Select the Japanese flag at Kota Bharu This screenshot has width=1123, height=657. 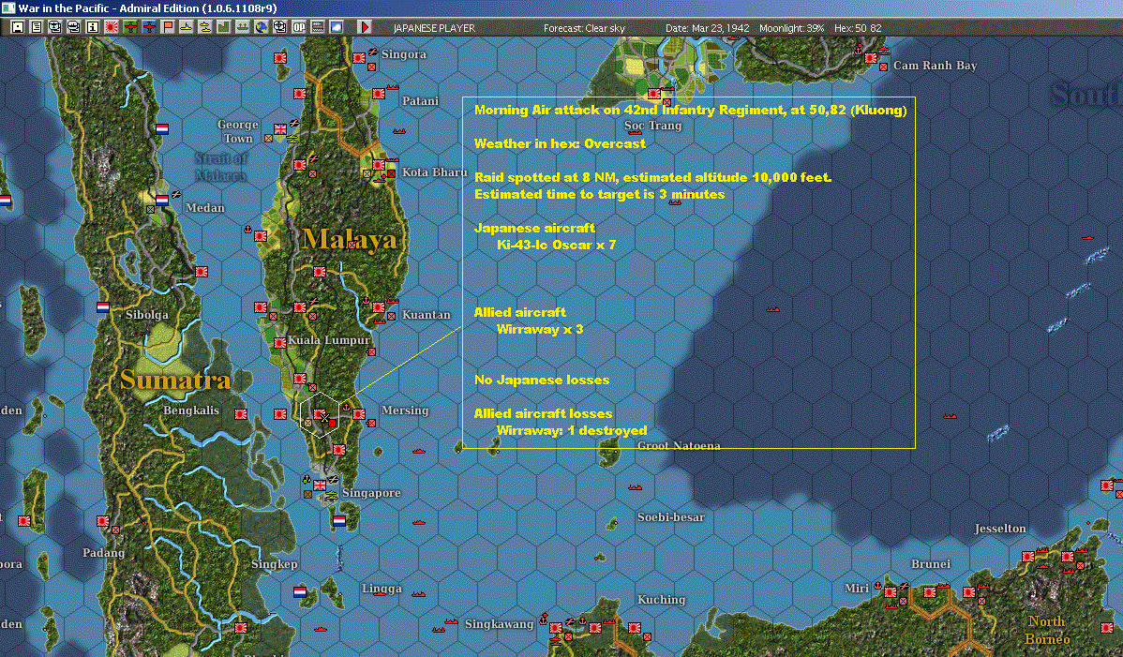[379, 165]
